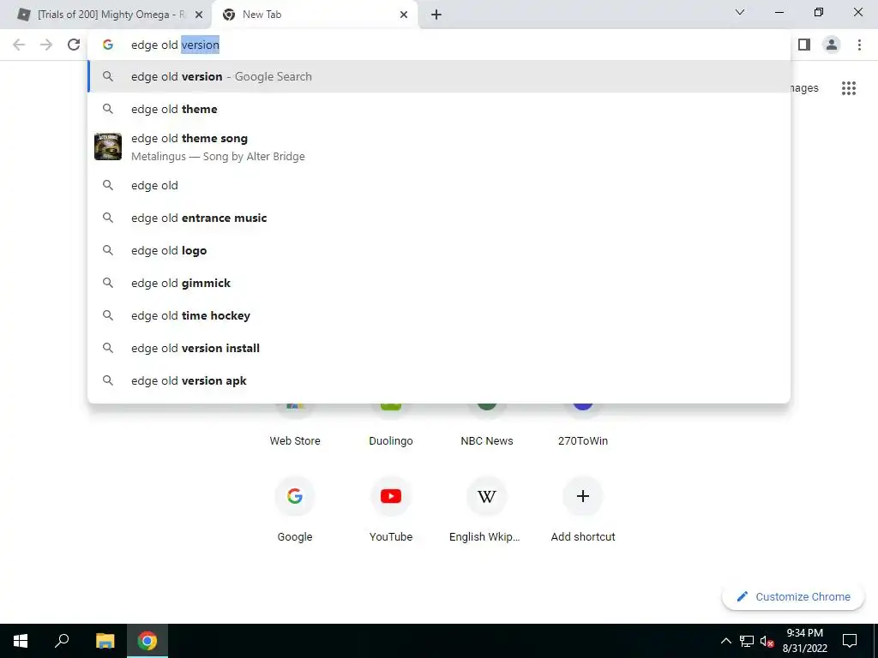The image size is (878, 658).
Task: Open the Google apps grid
Action: coord(848,88)
